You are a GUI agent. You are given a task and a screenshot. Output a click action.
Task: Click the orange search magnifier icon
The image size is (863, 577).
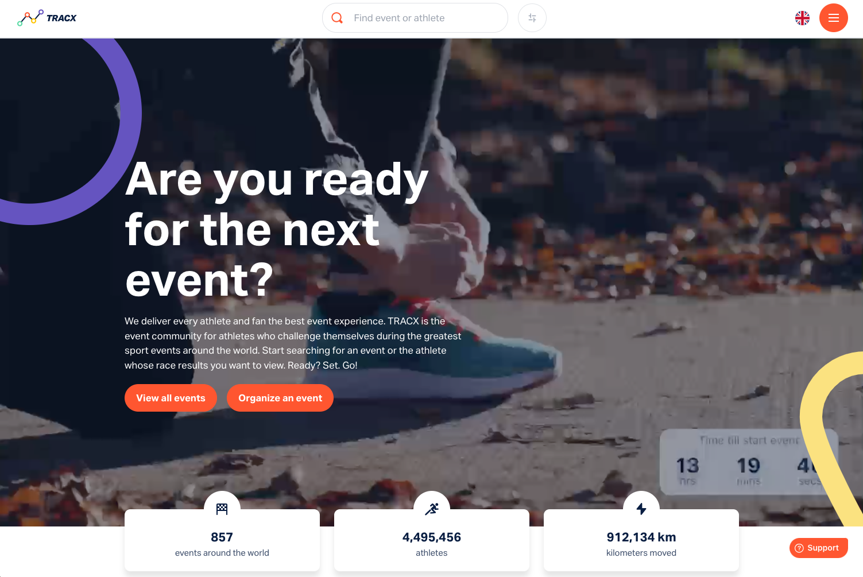coord(338,18)
